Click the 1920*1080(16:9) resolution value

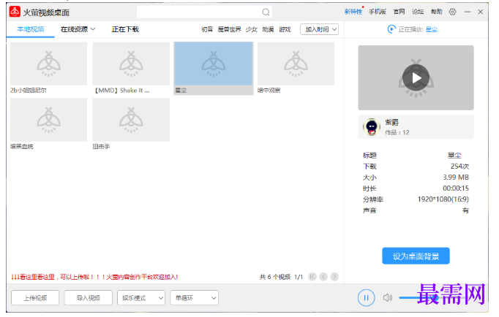443,199
